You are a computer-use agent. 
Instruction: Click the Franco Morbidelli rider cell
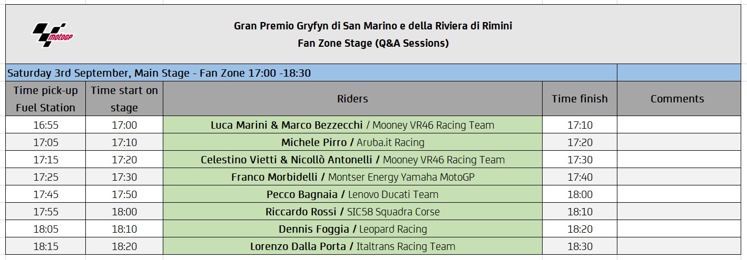pos(352,177)
